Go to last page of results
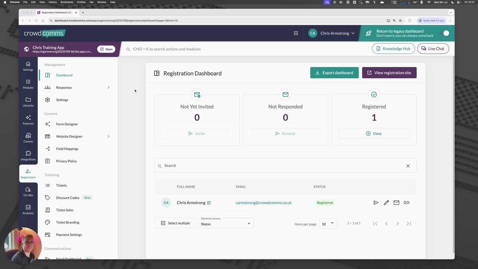The width and height of the screenshot is (478, 269). point(409,223)
